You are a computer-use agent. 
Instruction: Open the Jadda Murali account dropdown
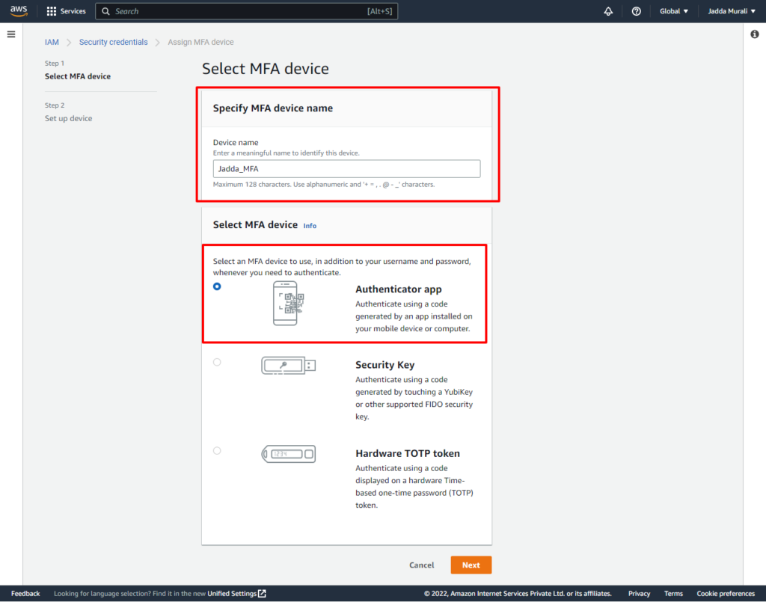click(x=732, y=11)
